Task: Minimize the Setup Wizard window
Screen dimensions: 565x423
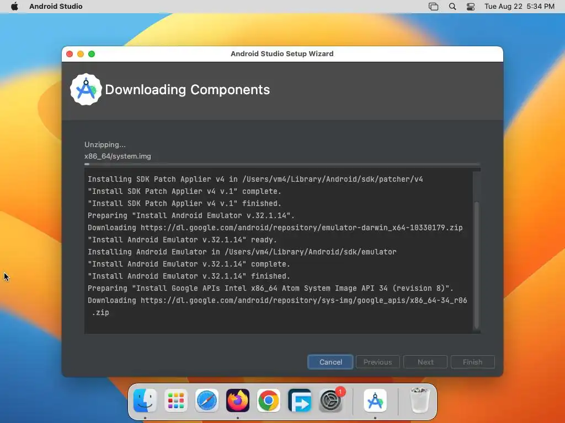Action: click(81, 54)
